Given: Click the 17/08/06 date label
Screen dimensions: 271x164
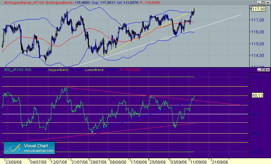Looking at the screenshot, I should (139, 162).
